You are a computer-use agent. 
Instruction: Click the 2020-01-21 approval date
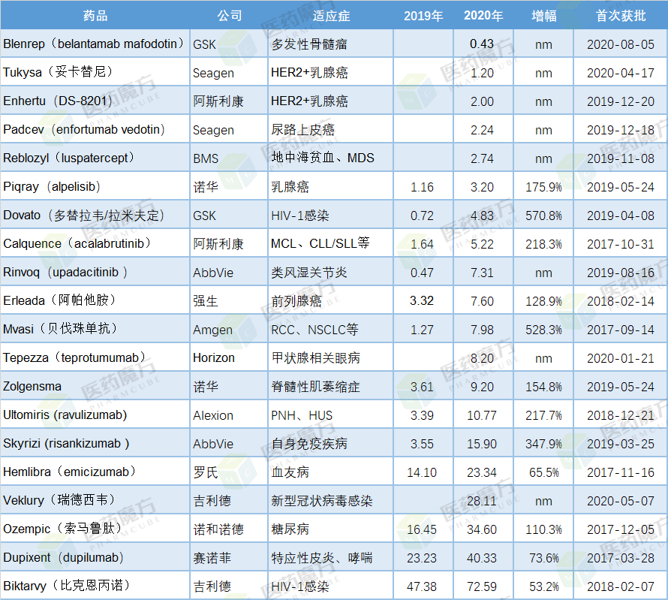621,357
